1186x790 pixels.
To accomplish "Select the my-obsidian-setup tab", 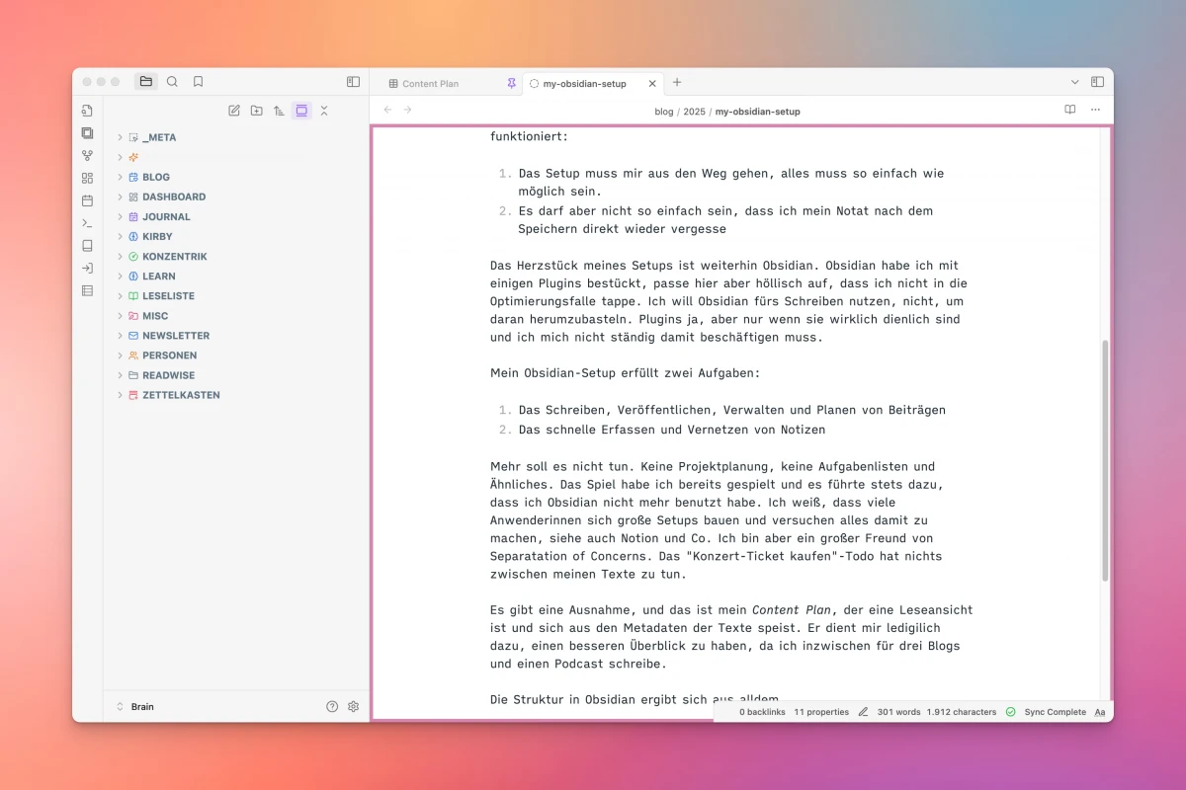I will [x=584, y=84].
